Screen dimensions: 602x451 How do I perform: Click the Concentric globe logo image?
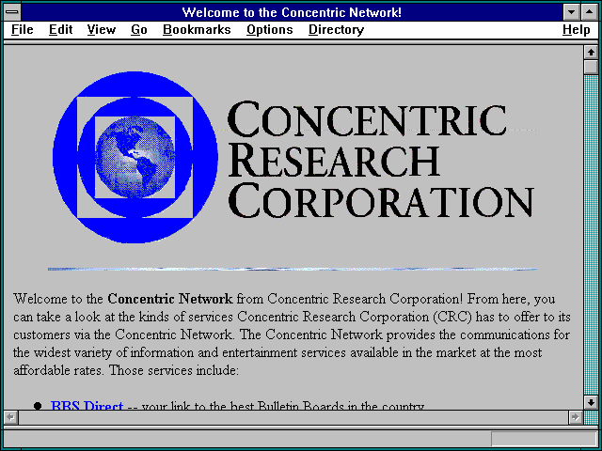click(135, 157)
